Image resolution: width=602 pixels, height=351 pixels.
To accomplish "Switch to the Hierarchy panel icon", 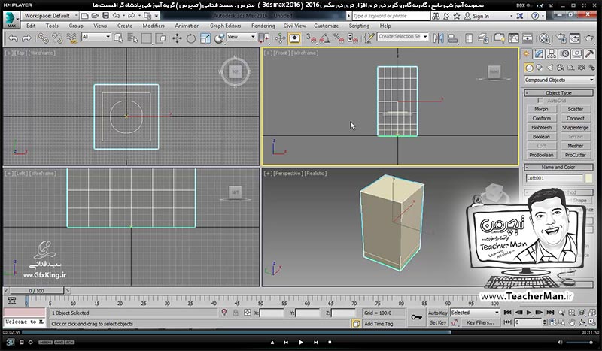I will click(552, 53).
